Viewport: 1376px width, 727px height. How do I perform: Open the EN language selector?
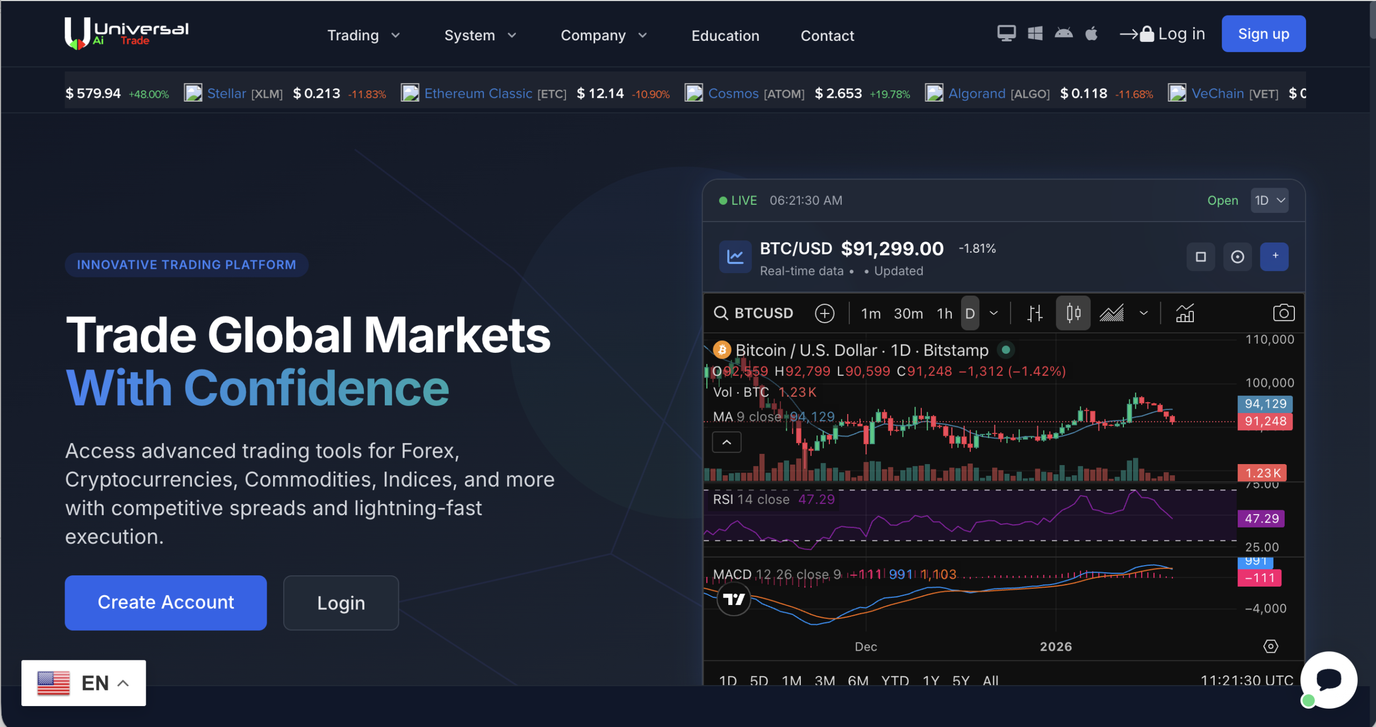(83, 682)
